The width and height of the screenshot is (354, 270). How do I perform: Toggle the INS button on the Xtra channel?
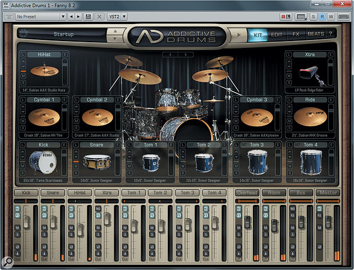click(98, 209)
